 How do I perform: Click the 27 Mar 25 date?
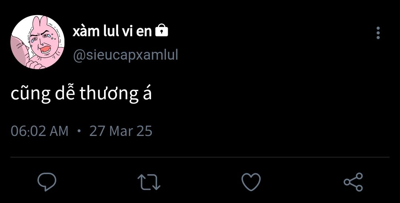(121, 132)
